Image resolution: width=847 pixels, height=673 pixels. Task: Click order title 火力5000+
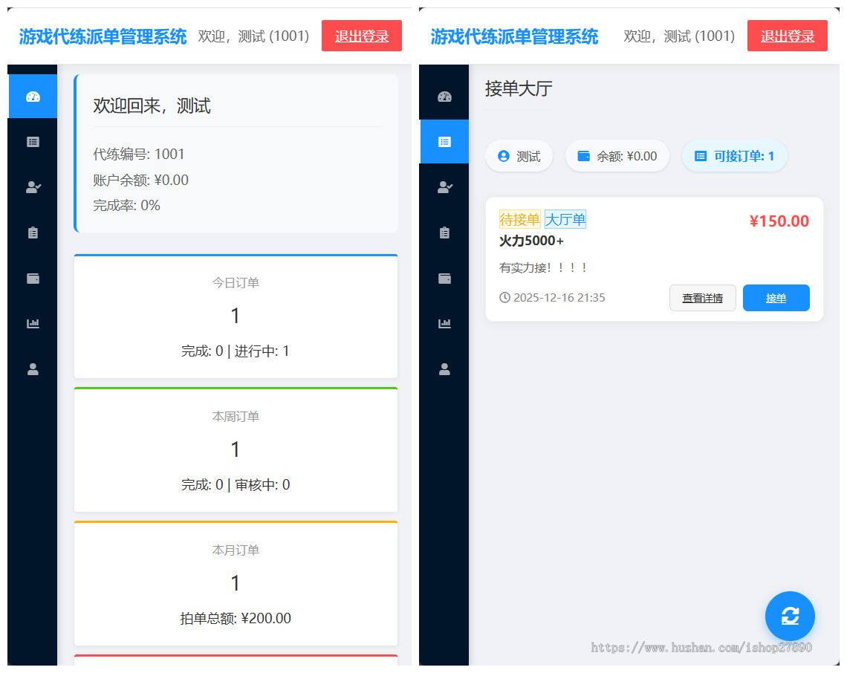pyautogui.click(x=531, y=241)
